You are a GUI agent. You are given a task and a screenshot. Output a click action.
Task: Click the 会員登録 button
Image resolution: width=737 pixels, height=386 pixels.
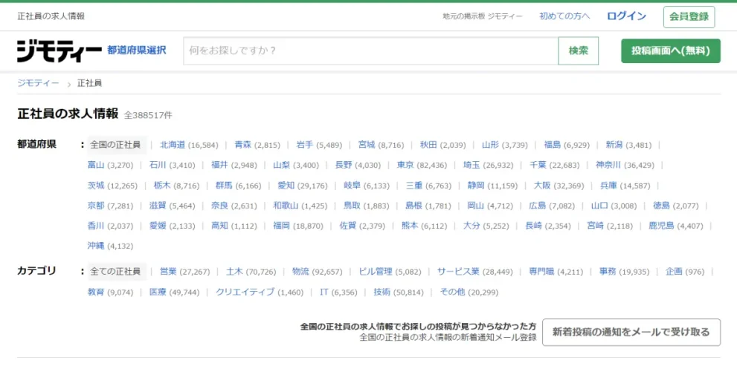pyautogui.click(x=689, y=16)
